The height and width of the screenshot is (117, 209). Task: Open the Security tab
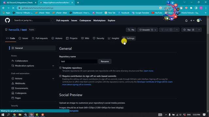(99, 38)
